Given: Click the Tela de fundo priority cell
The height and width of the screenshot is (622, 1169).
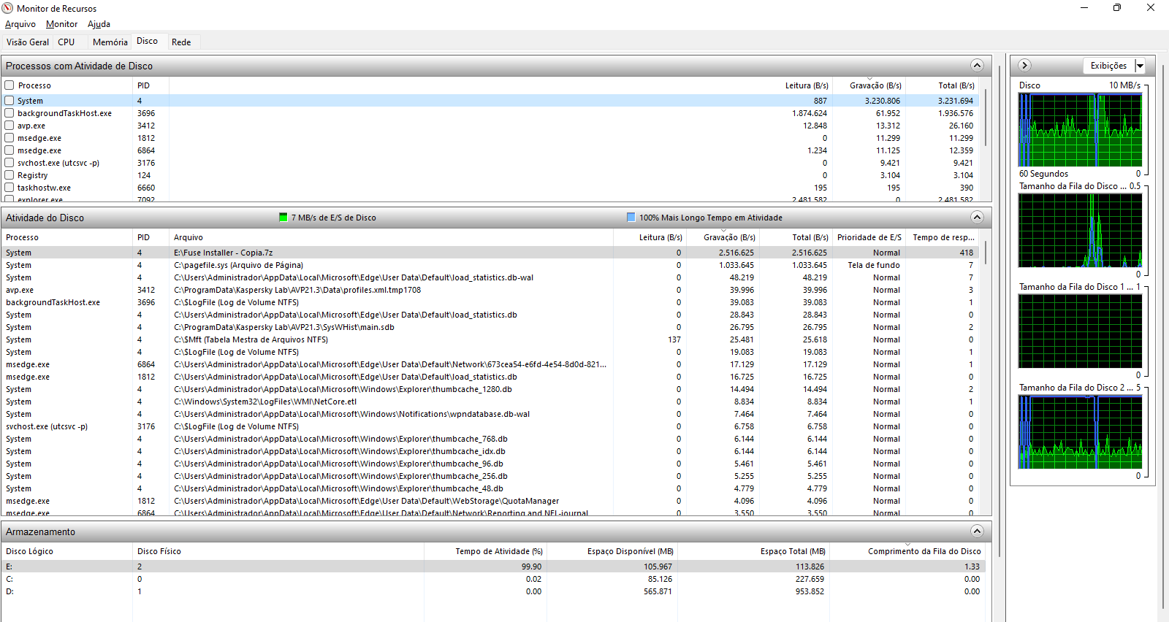Looking at the screenshot, I should (x=874, y=265).
